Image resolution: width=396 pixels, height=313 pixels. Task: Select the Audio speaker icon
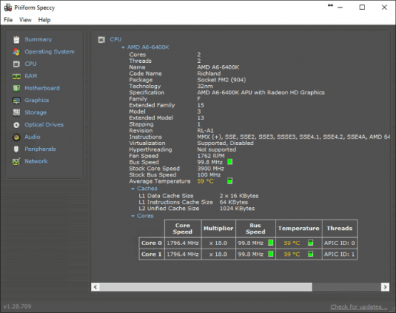pyautogui.click(x=16, y=137)
